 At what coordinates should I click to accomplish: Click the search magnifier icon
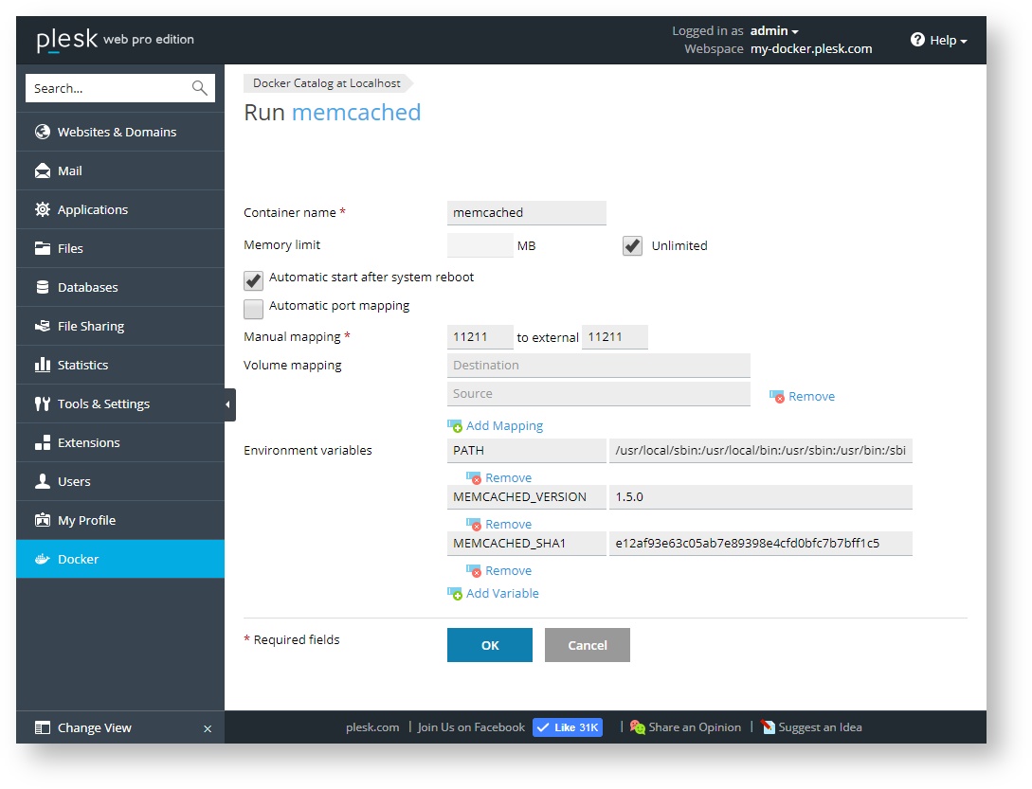pyautogui.click(x=199, y=88)
